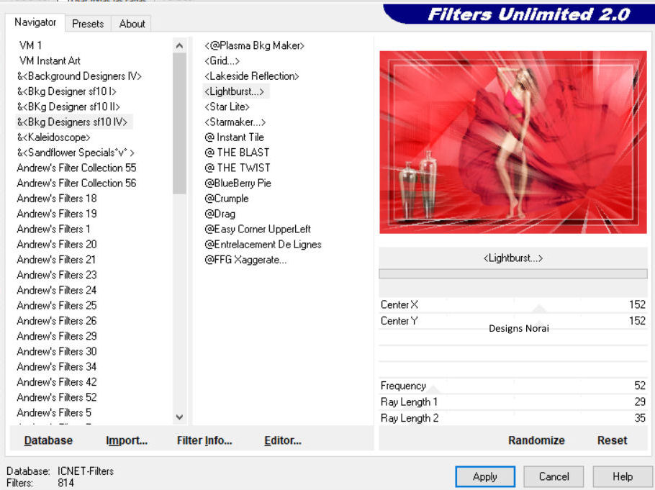Screen dimensions: 655x490
Task: Select &<Bkg Designer sf10 I> category
Action: [67, 91]
